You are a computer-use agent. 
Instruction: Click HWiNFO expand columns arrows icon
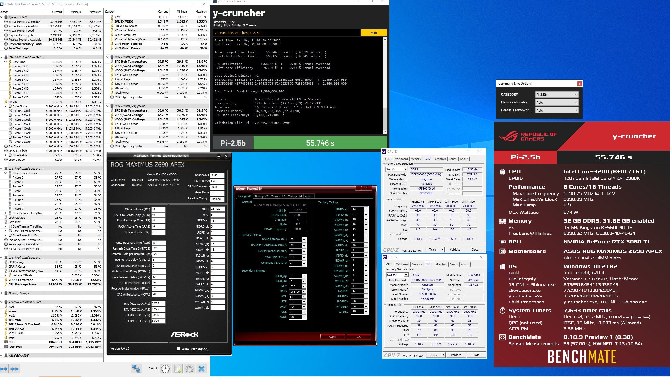(x=4, y=369)
